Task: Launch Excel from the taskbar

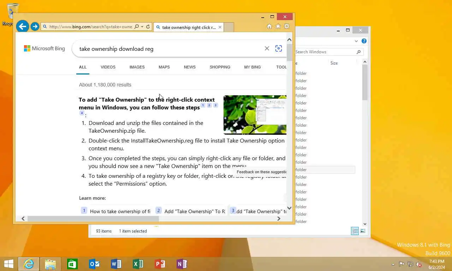Action: click(138, 264)
